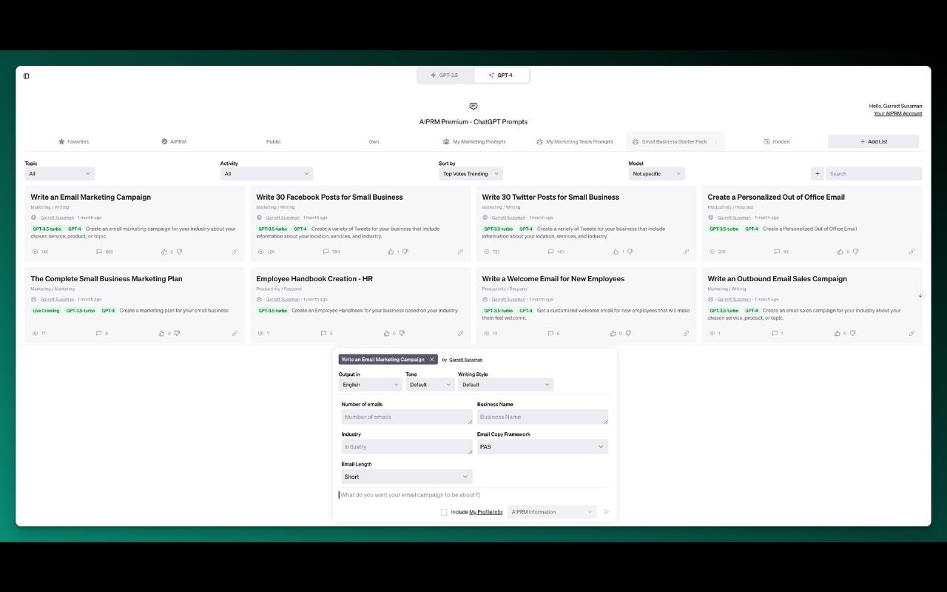Open the Own prompts tab
This screenshot has height=592, width=947.
tap(374, 141)
